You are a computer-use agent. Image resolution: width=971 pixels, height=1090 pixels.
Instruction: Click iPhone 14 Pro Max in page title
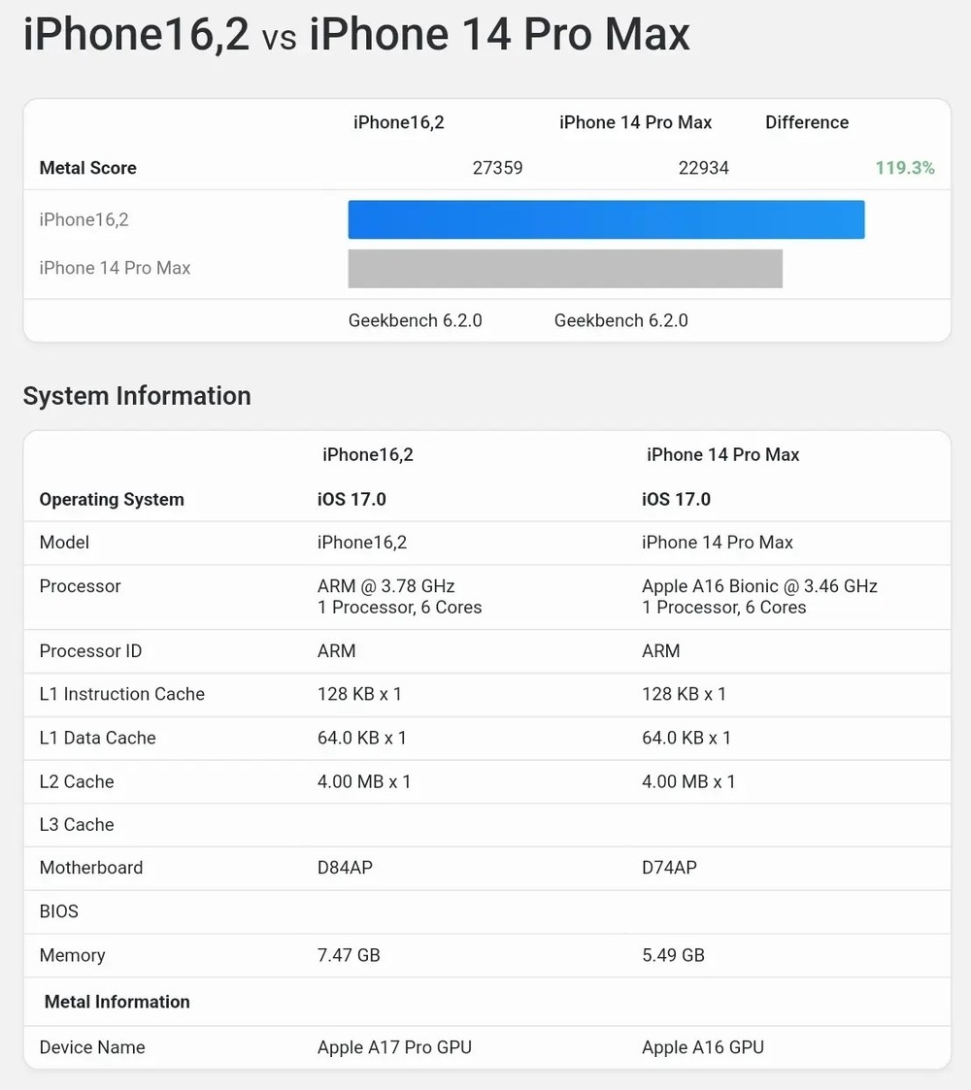499,35
